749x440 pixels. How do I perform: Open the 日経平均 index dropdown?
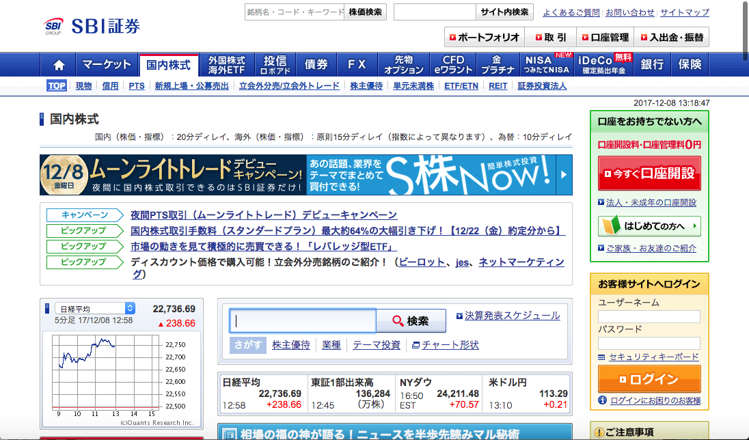coord(95,309)
